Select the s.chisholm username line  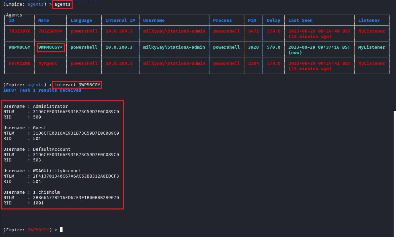coord(32,192)
